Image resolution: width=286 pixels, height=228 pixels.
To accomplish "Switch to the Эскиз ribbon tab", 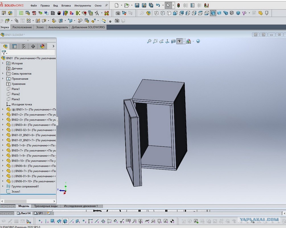I will (40, 27).
